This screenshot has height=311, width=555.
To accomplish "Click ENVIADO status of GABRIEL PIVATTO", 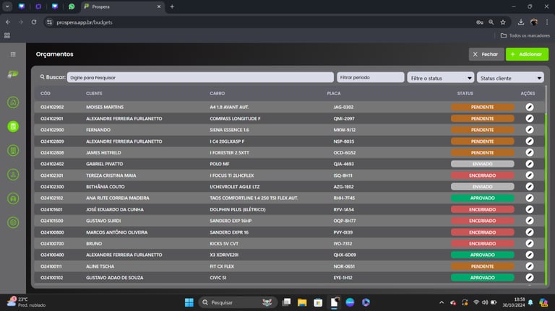I will pyautogui.click(x=482, y=164).
